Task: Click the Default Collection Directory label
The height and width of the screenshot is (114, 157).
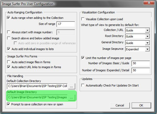Action: pos(24,81)
